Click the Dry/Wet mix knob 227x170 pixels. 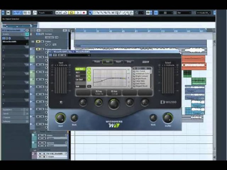(168, 118)
